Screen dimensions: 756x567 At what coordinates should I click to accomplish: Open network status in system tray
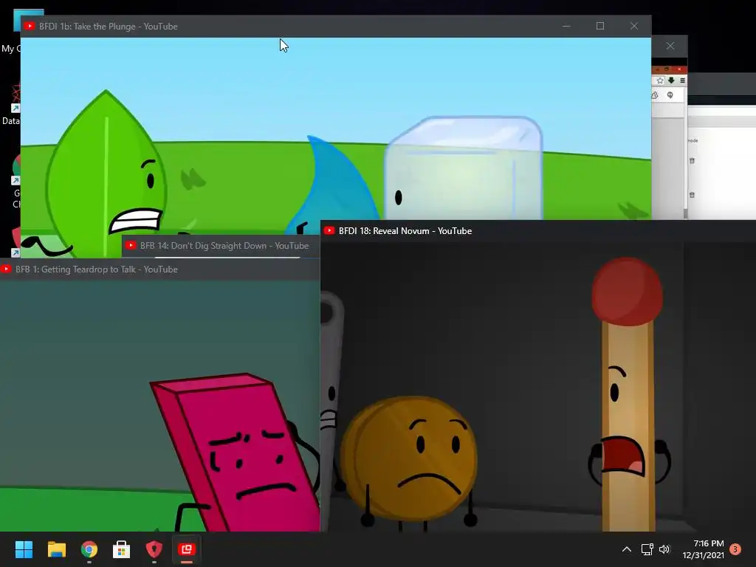coord(647,549)
